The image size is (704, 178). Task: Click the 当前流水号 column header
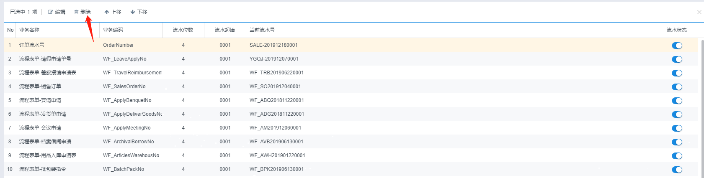pos(262,30)
